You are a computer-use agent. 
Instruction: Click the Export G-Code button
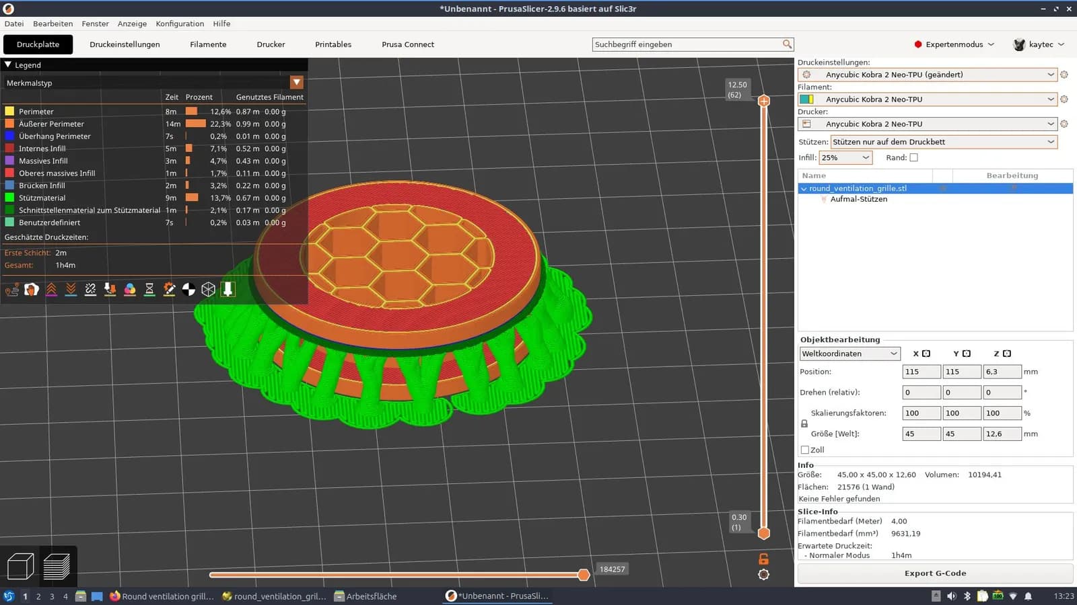935,573
